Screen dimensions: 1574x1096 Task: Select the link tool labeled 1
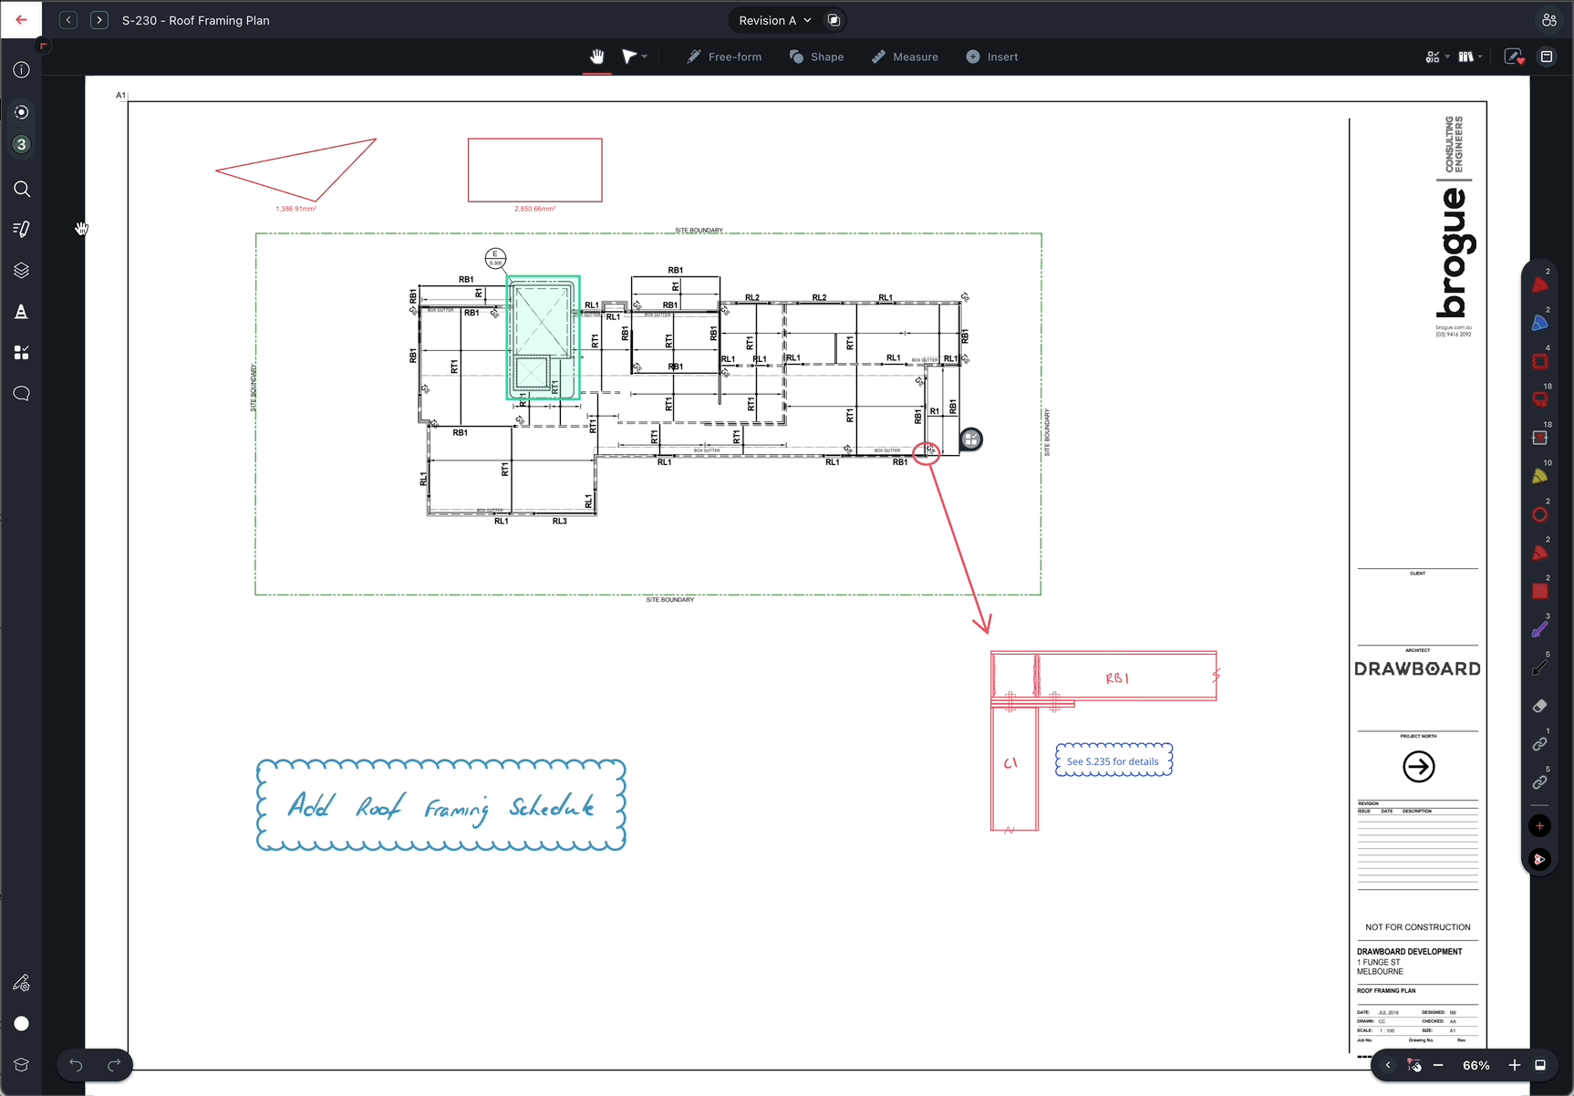1540,744
